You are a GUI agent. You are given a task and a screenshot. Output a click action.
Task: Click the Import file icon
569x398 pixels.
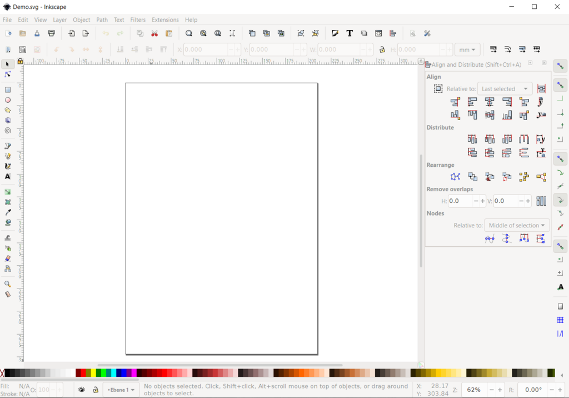pos(72,33)
